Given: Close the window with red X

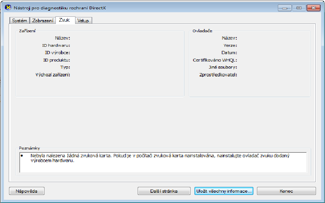Looking at the screenshot, I should (x=314, y=8).
